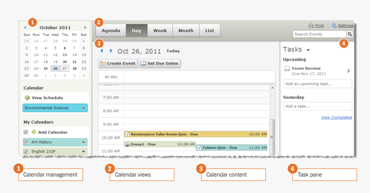Click the View Schedule book icon

pos(28,98)
